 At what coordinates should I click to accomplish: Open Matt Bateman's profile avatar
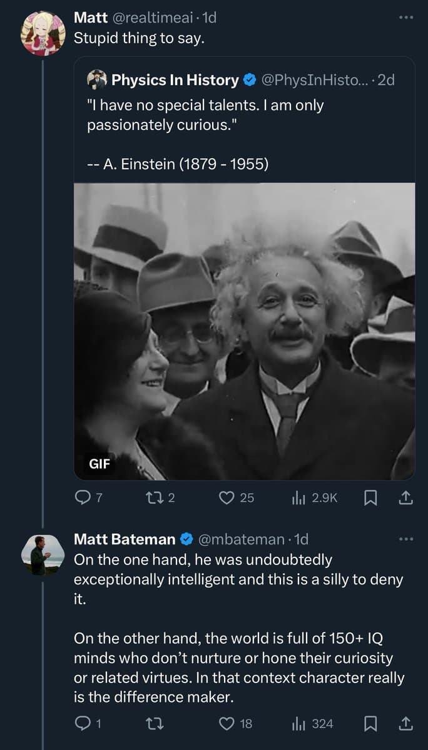[43, 554]
